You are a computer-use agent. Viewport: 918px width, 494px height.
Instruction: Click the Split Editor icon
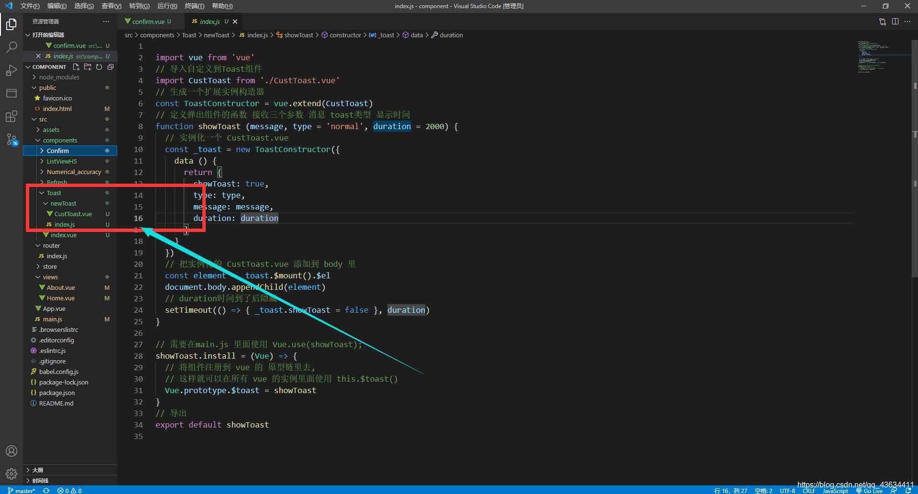pos(895,22)
